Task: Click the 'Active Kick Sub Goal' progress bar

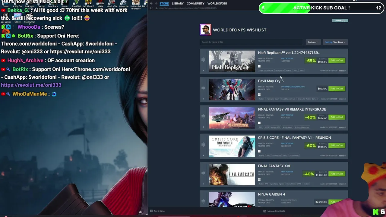Action: [x=321, y=8]
